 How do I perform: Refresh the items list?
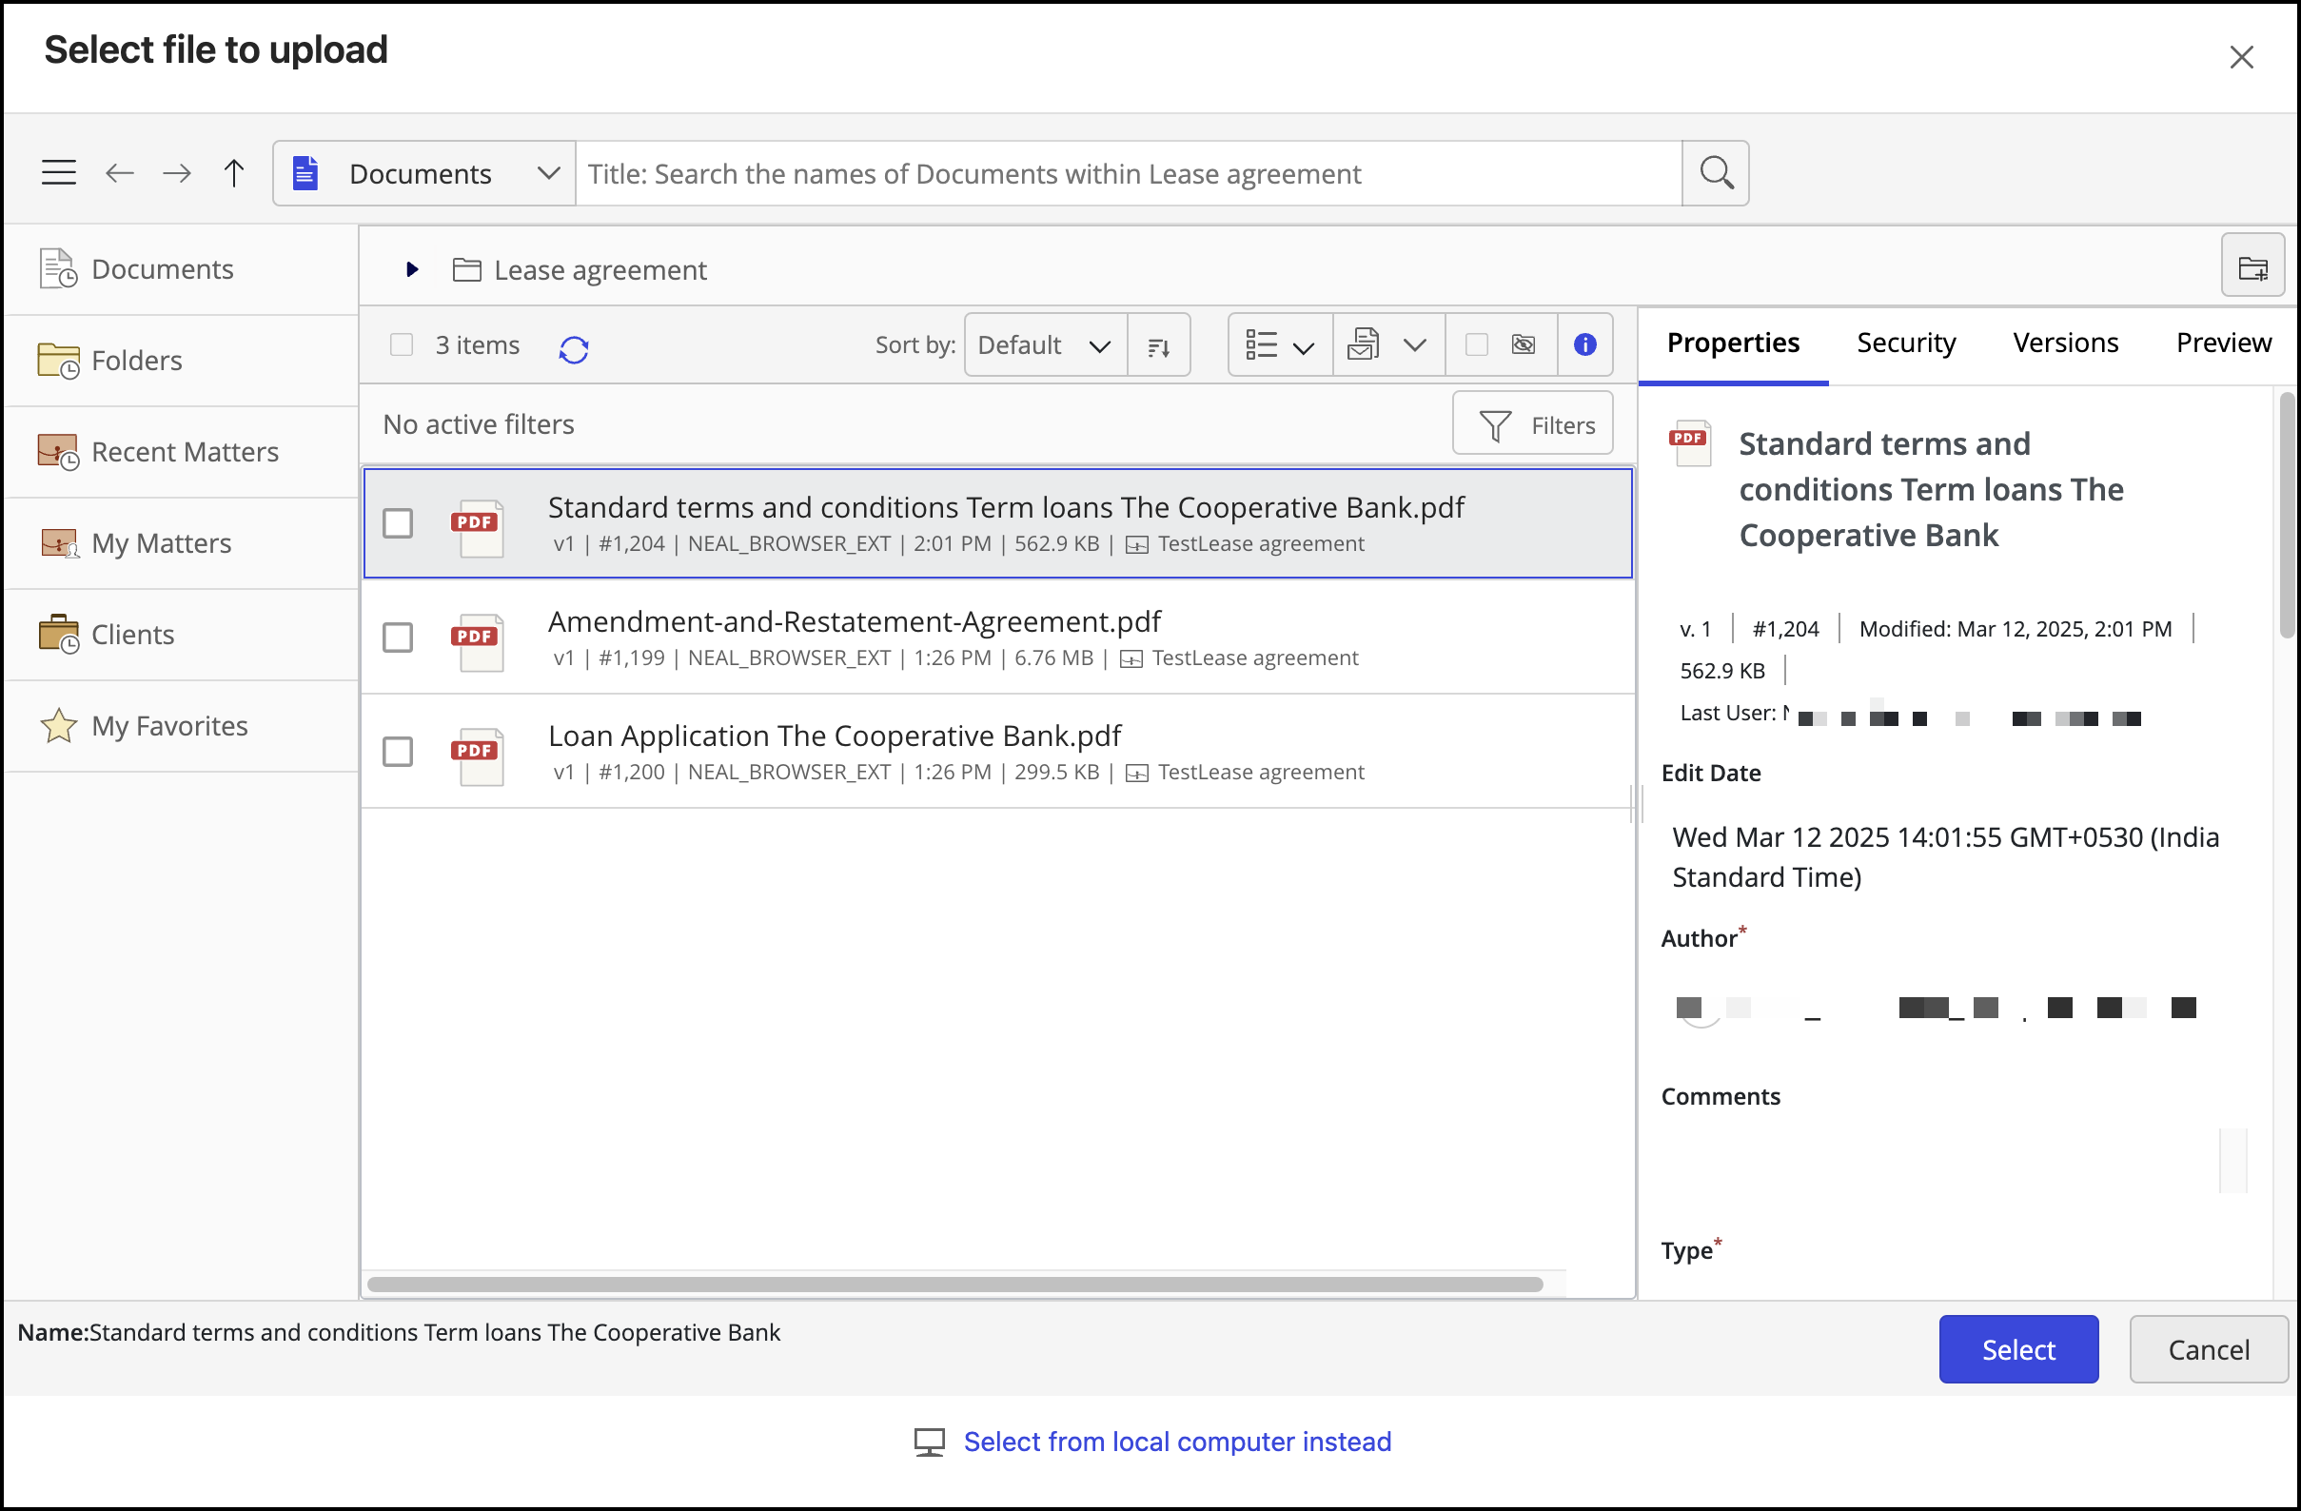573,348
